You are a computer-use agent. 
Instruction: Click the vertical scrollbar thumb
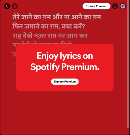coord(128,64)
